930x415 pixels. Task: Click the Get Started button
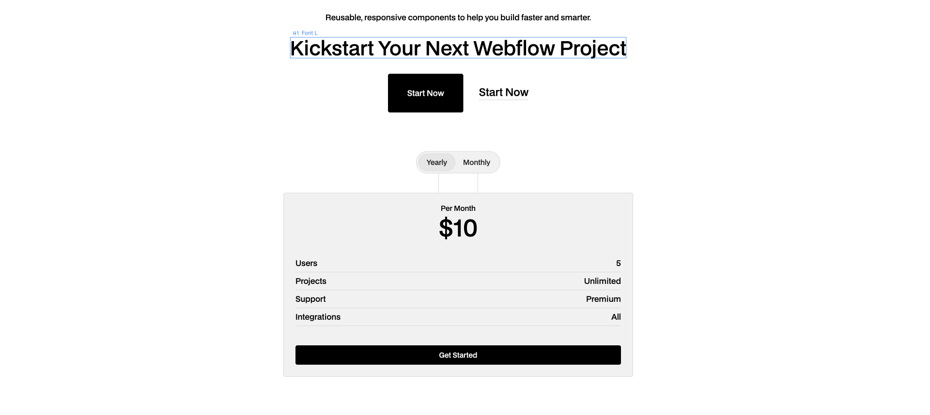(458, 355)
